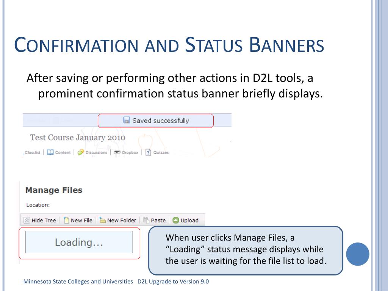Click the Hide Tree toolbar label
Screen dimensions: 388x291
click(x=44, y=220)
